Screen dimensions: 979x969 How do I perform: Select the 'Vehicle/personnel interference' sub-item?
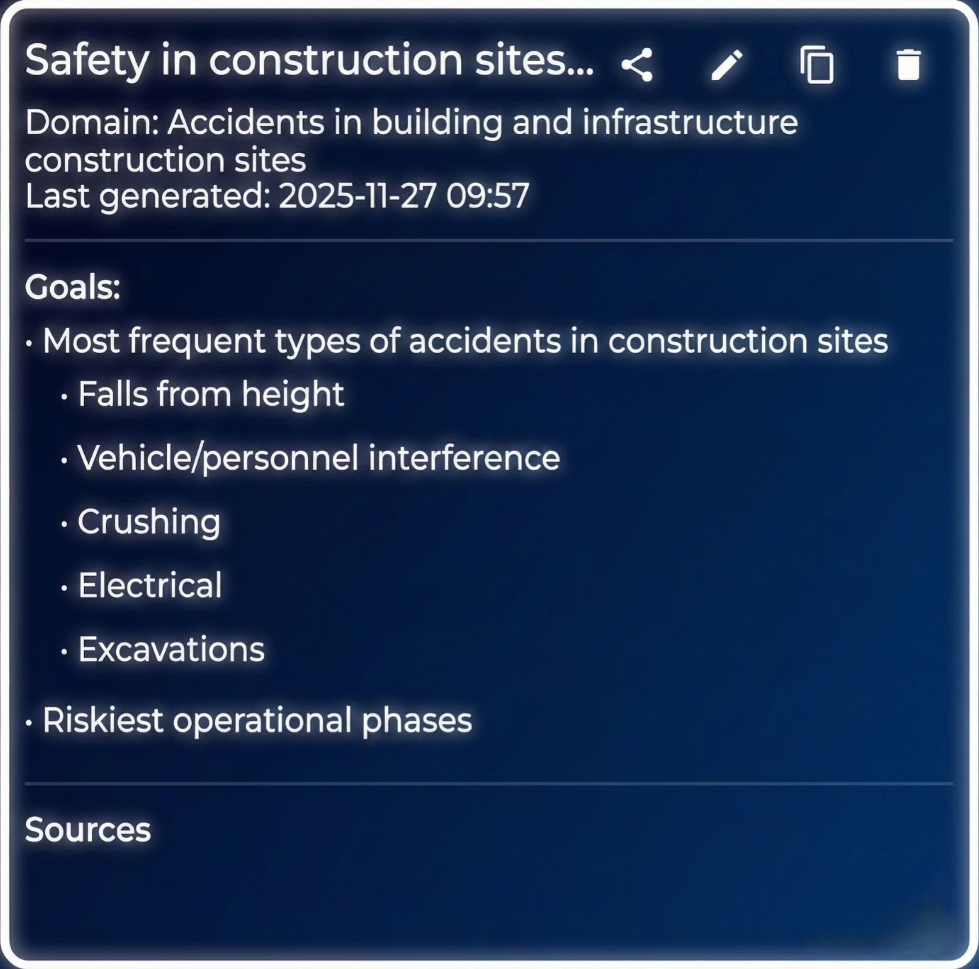point(318,458)
